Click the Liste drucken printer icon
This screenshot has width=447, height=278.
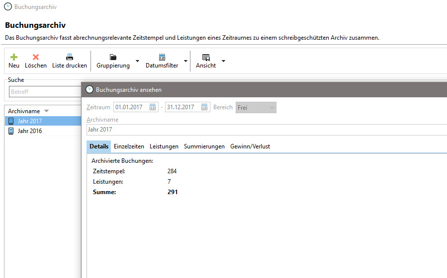pyautogui.click(x=70, y=57)
